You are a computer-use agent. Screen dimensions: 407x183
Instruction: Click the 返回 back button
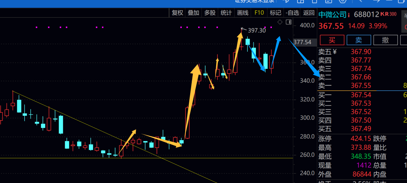click(309, 13)
